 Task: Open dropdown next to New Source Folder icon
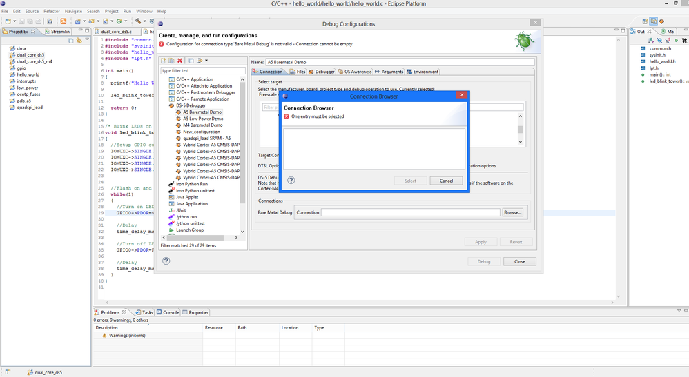coord(98,21)
